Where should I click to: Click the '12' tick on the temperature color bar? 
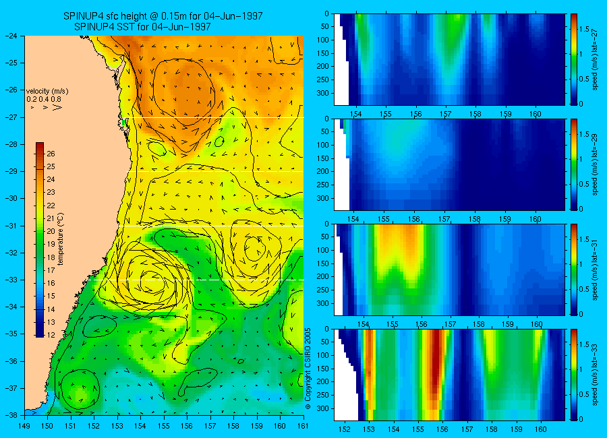tap(51, 335)
